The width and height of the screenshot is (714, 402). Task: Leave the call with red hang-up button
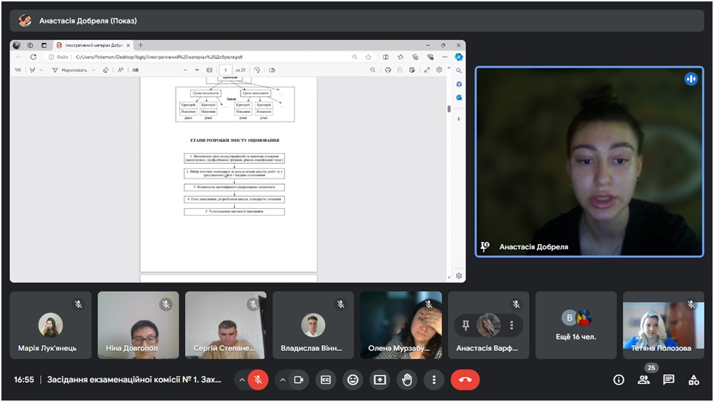pos(465,379)
